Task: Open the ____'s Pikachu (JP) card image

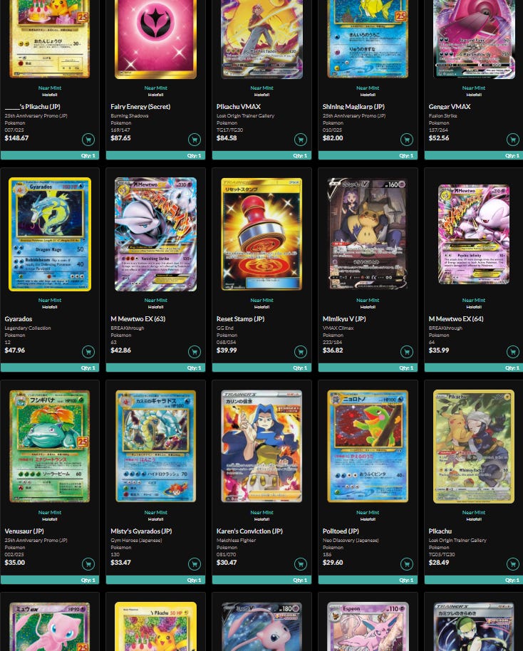Action: click(x=49, y=39)
